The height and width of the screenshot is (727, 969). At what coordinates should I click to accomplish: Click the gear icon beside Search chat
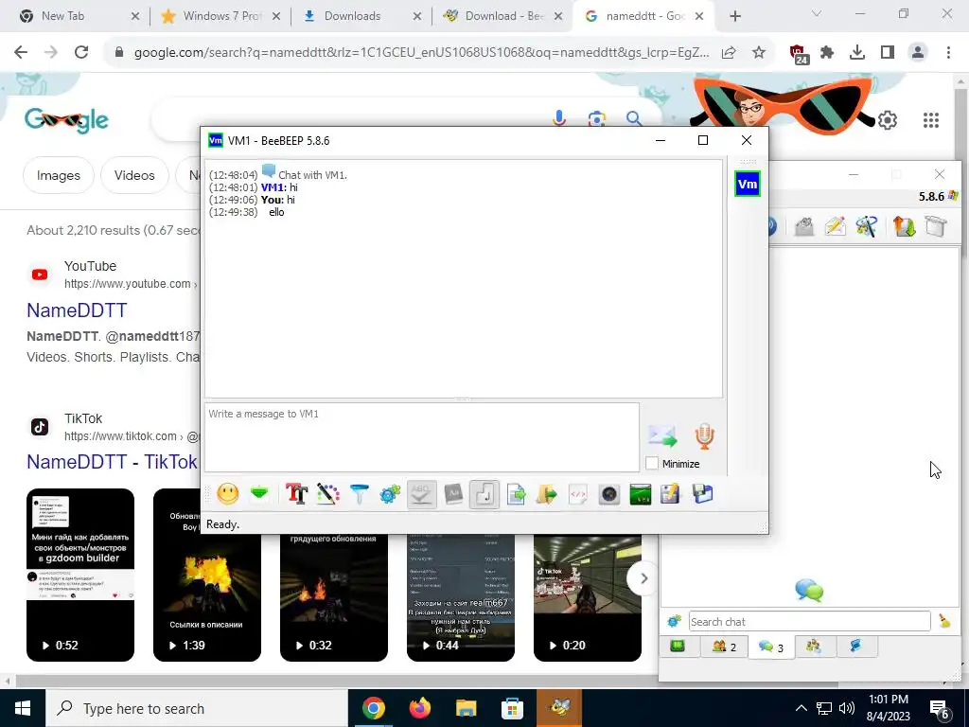674,621
